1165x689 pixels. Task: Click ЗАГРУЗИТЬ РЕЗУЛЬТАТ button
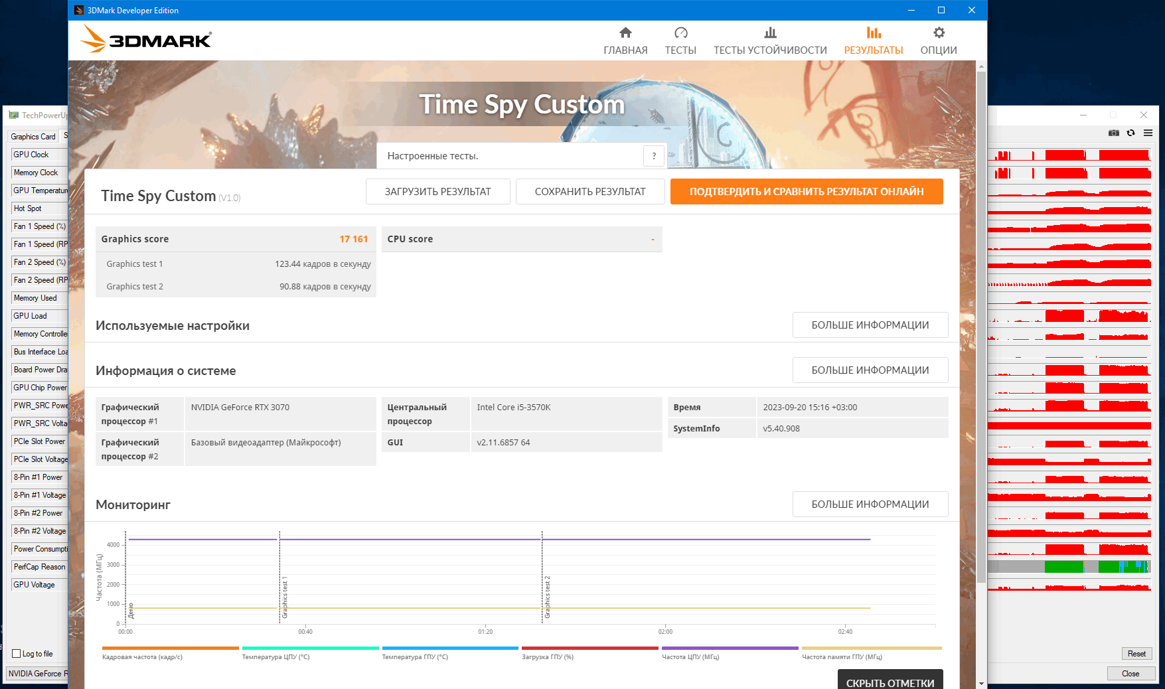[438, 192]
